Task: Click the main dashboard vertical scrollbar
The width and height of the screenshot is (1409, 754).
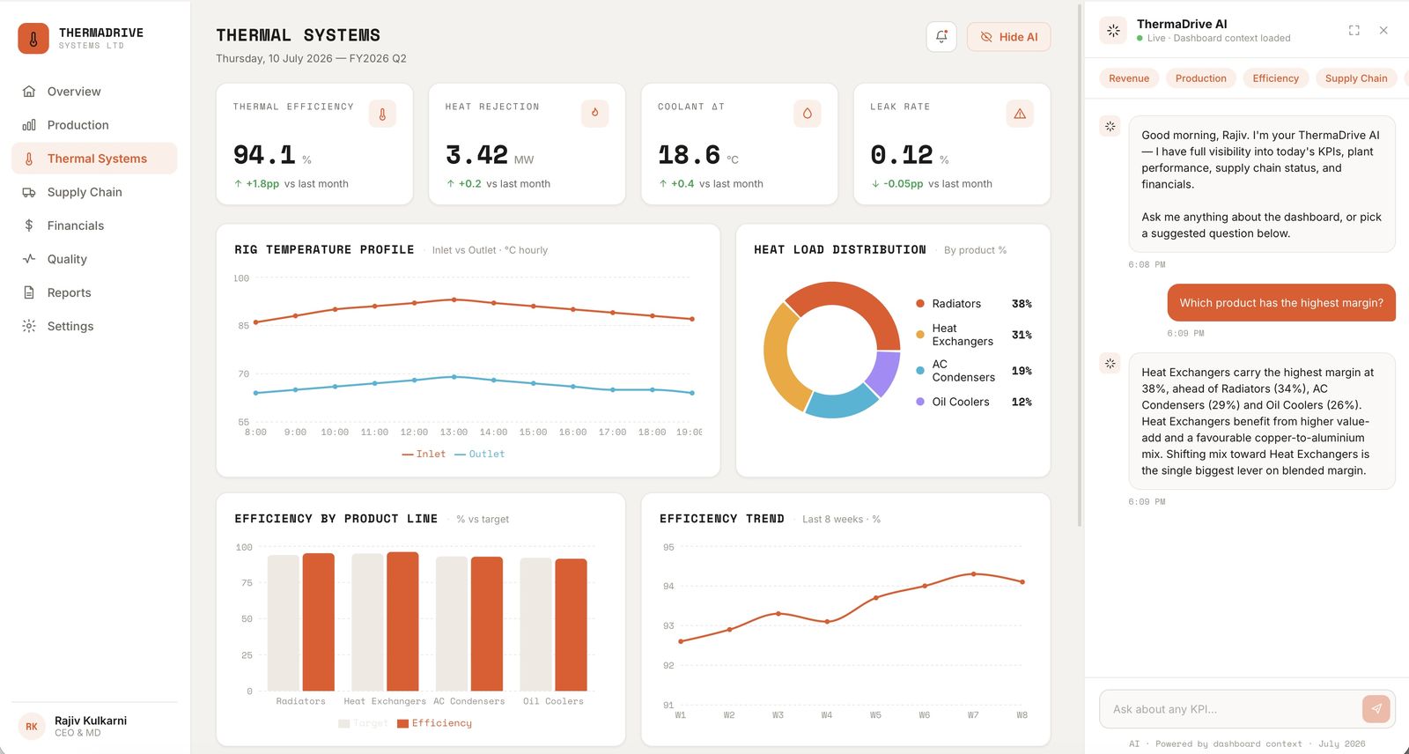Action: [1080, 264]
